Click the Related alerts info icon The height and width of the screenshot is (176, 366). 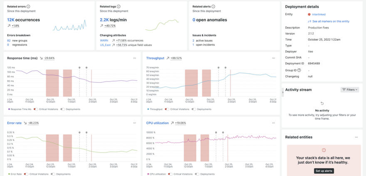[x=213, y=7]
